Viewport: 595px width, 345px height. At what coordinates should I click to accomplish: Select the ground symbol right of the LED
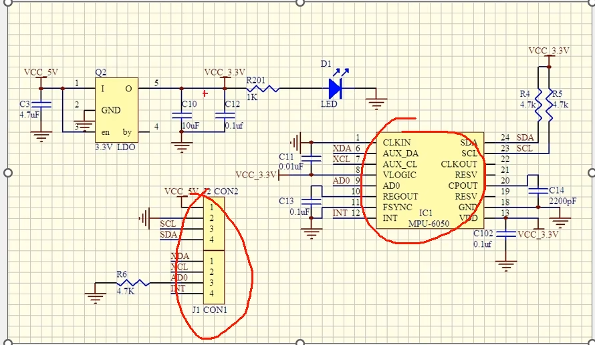click(x=376, y=103)
